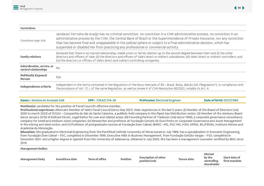
Task: Select the Start date of first mandate header
Action: 232,159
